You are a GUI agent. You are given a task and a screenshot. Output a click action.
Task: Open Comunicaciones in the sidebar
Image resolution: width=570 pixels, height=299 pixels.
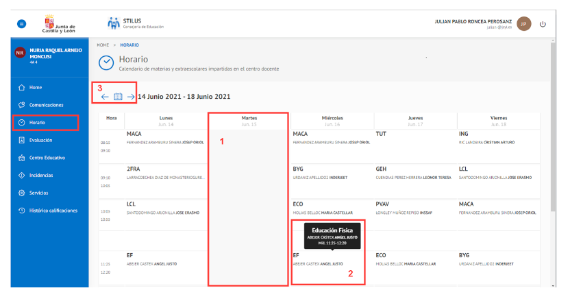click(x=46, y=105)
